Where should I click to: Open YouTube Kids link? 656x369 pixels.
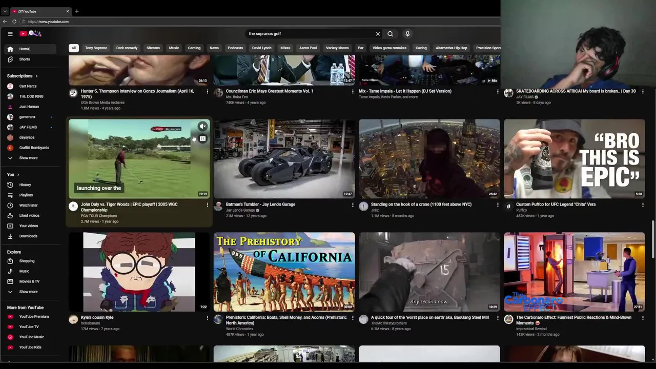pos(31,347)
